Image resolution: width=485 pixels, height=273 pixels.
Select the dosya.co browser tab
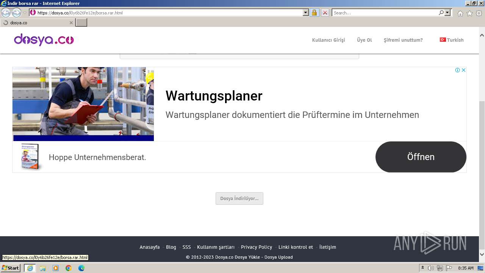point(38,23)
